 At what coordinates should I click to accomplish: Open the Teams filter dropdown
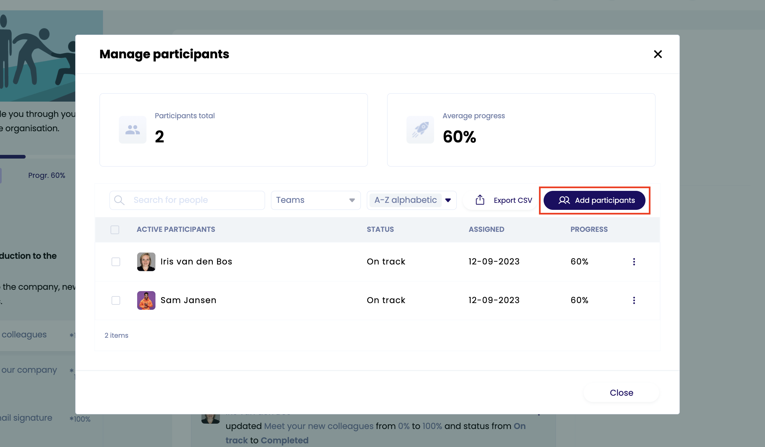pyautogui.click(x=316, y=200)
